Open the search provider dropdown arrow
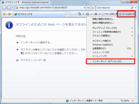The height and width of the screenshot is (104, 139). coord(136,8)
